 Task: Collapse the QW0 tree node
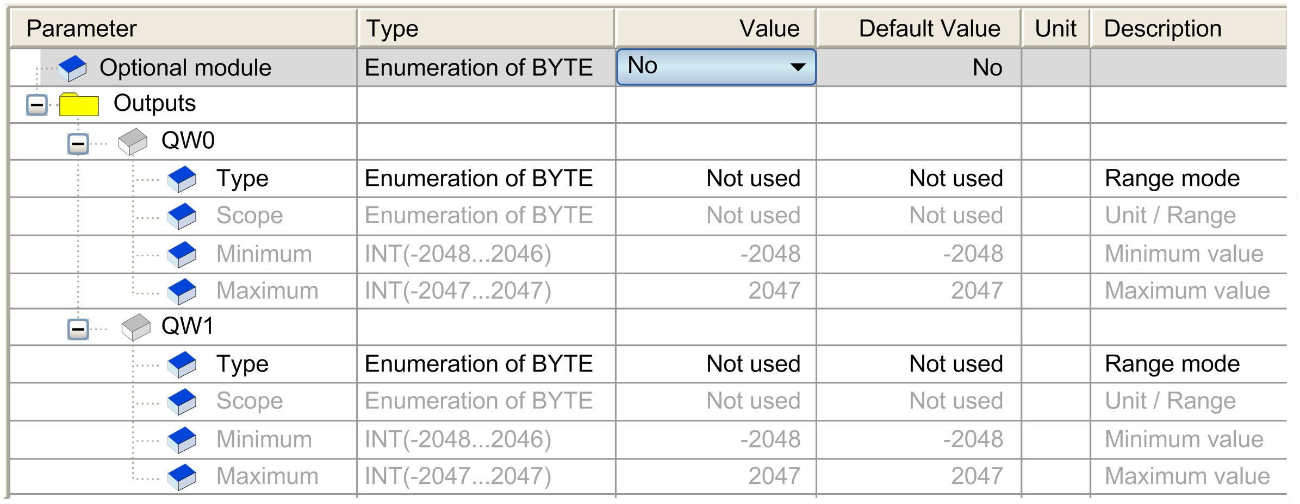point(78,144)
